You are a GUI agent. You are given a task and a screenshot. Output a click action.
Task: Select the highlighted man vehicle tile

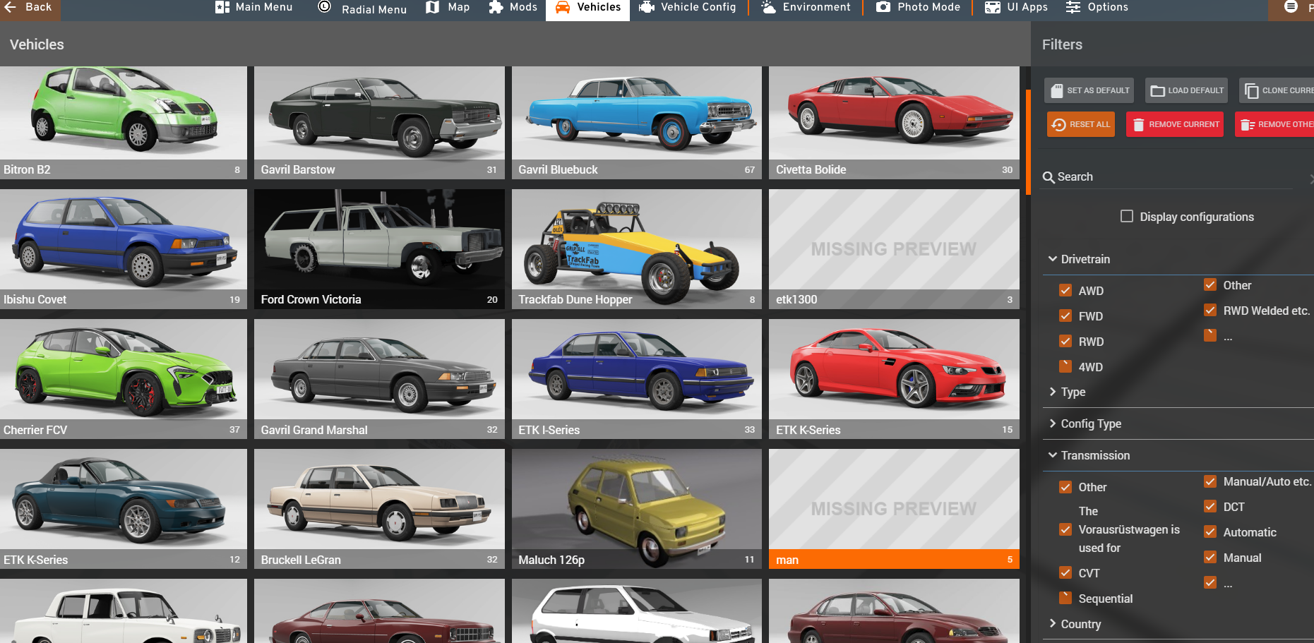894,509
